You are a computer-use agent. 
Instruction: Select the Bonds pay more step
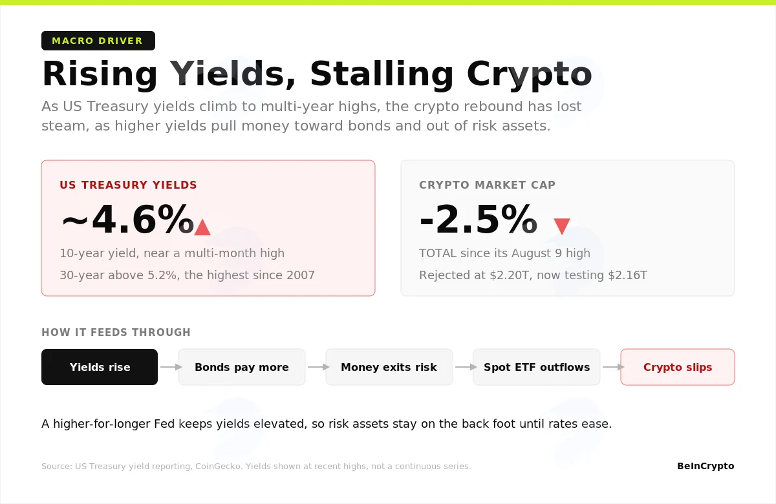(x=242, y=367)
